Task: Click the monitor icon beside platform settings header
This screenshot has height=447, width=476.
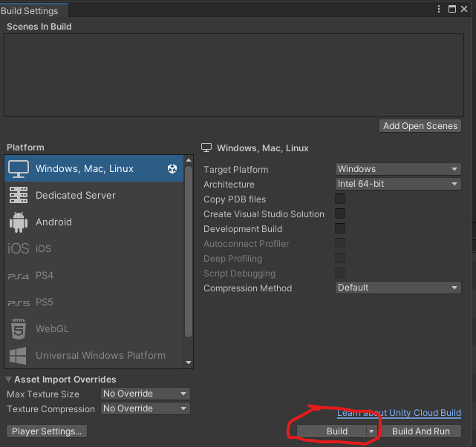Action: [x=206, y=148]
